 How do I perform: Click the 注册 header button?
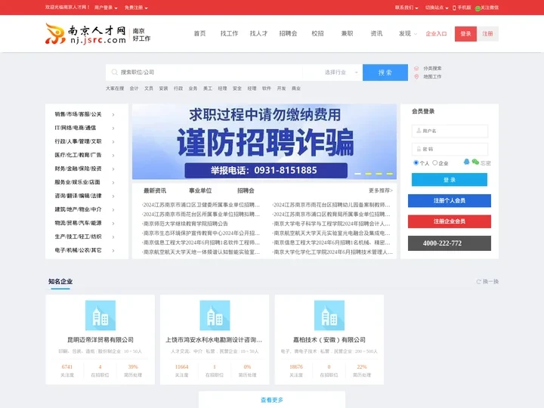pos(487,34)
